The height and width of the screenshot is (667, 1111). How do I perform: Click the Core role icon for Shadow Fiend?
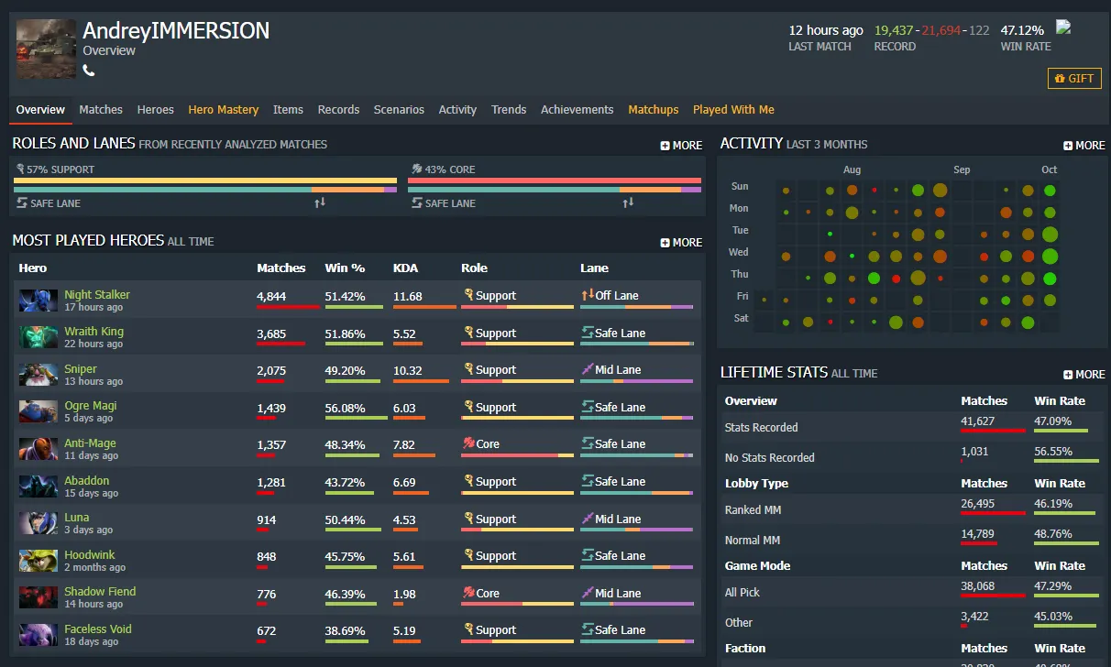click(x=468, y=593)
